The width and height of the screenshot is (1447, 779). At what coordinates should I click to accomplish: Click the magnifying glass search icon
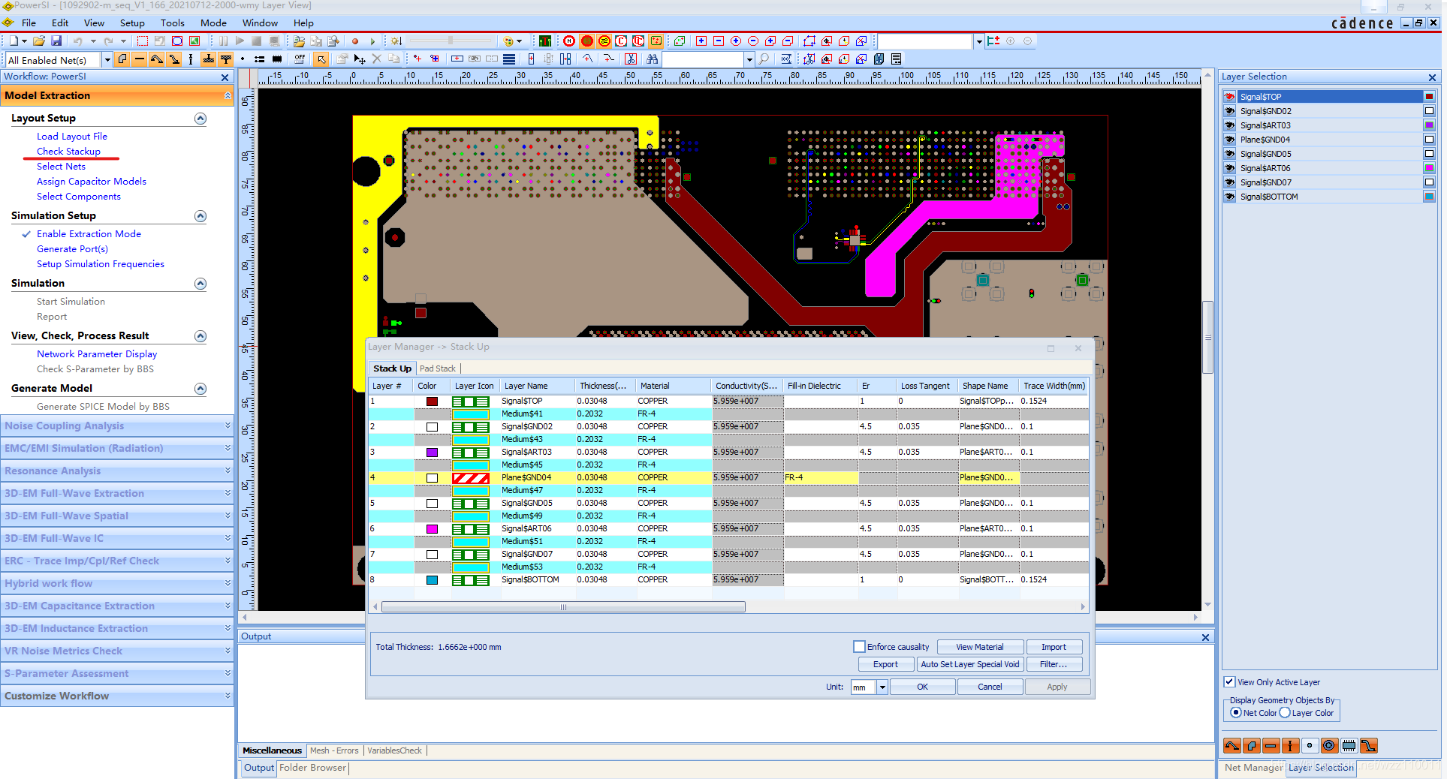[x=764, y=59]
